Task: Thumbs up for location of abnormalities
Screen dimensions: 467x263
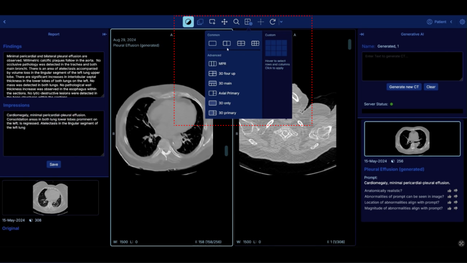Action: point(449,202)
